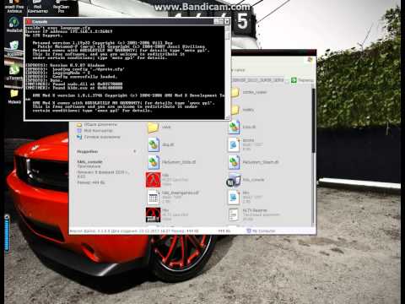Select the hlds_console shortcut icon
This screenshot has width=405, height=304.
point(234,180)
